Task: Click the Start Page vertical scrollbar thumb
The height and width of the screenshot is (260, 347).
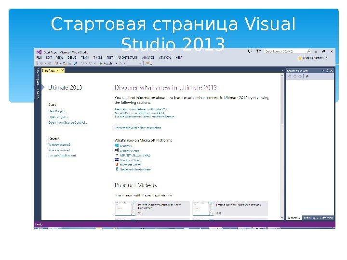Action: pos(282,101)
